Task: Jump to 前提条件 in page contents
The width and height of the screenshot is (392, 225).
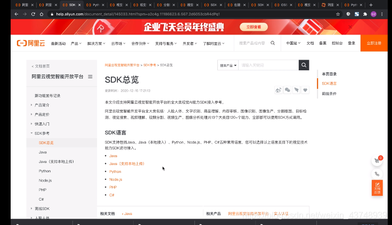Action: coord(329,94)
